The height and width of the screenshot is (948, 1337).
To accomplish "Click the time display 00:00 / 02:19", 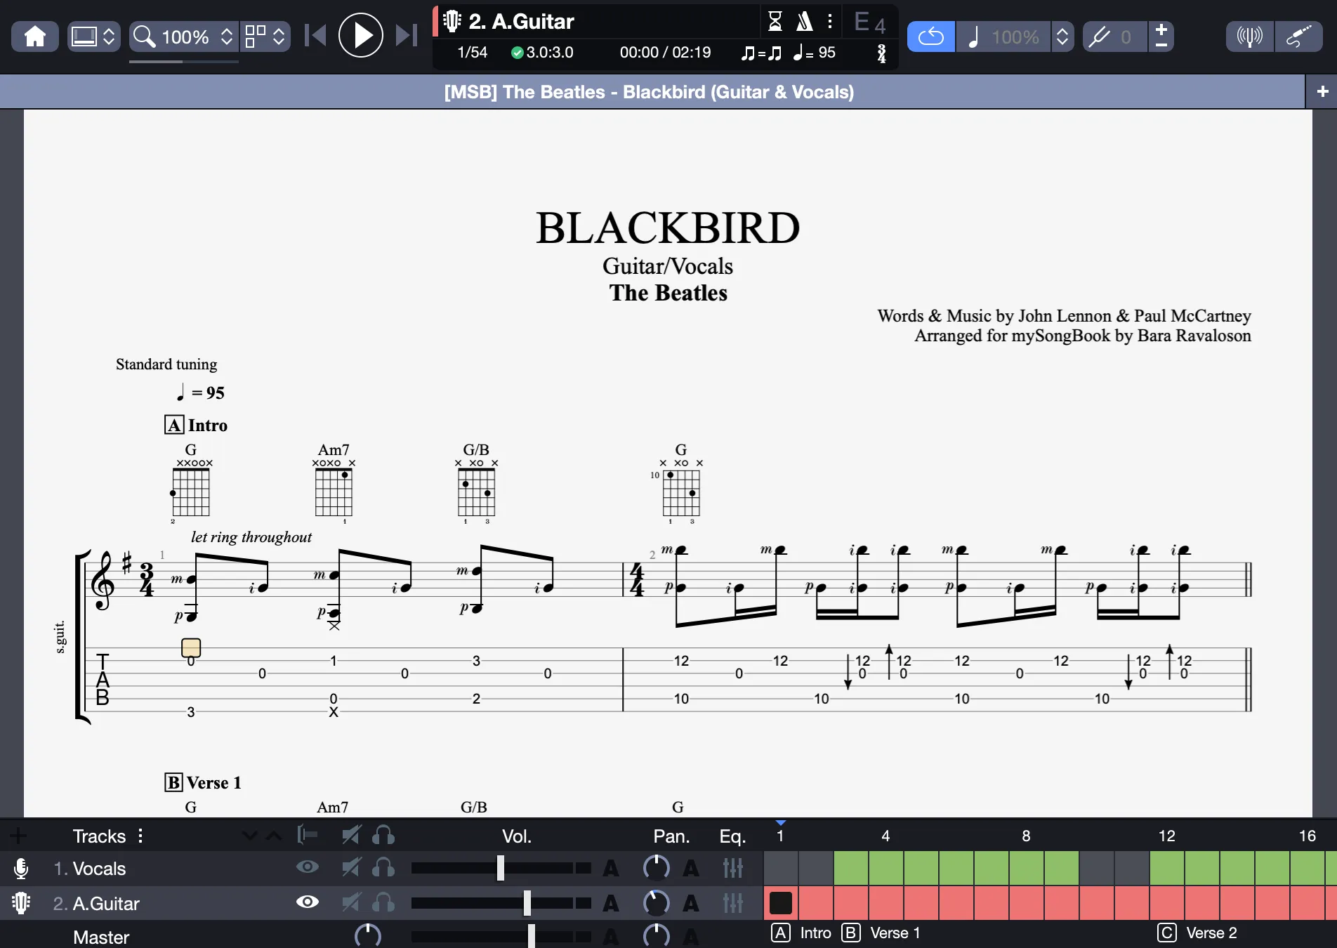I will click(x=665, y=53).
